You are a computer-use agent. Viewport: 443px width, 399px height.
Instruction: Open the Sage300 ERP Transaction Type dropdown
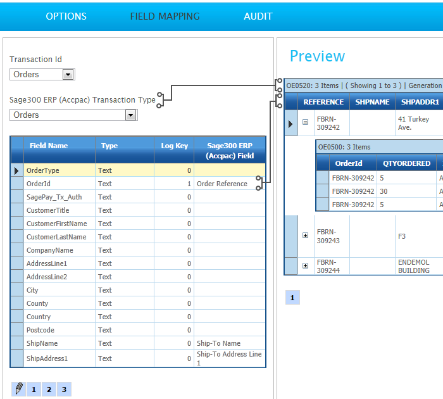(130, 115)
